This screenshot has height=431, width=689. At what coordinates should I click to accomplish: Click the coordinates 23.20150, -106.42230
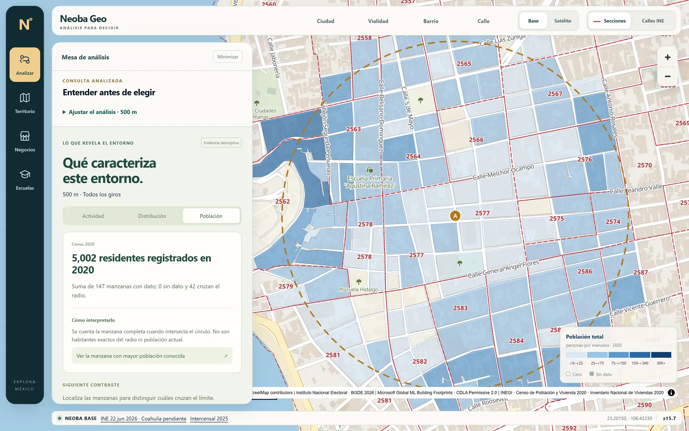click(x=630, y=419)
